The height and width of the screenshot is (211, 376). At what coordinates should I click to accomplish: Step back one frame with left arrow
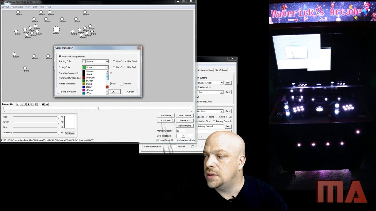point(25,104)
